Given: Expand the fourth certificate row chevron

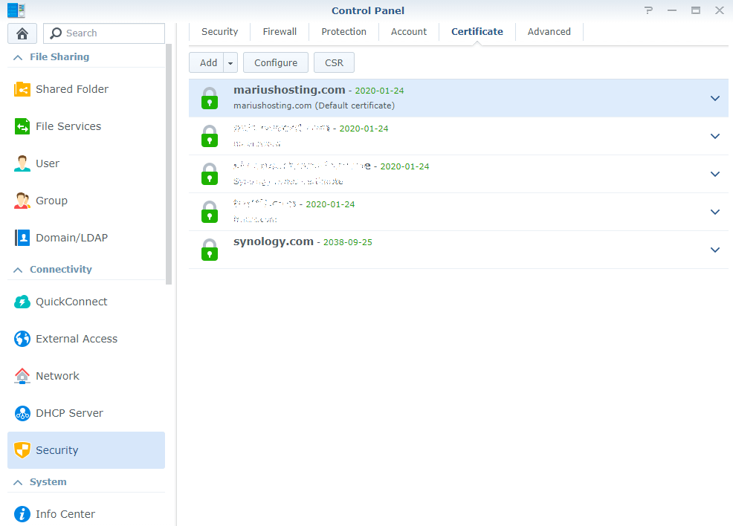Looking at the screenshot, I should (x=714, y=212).
